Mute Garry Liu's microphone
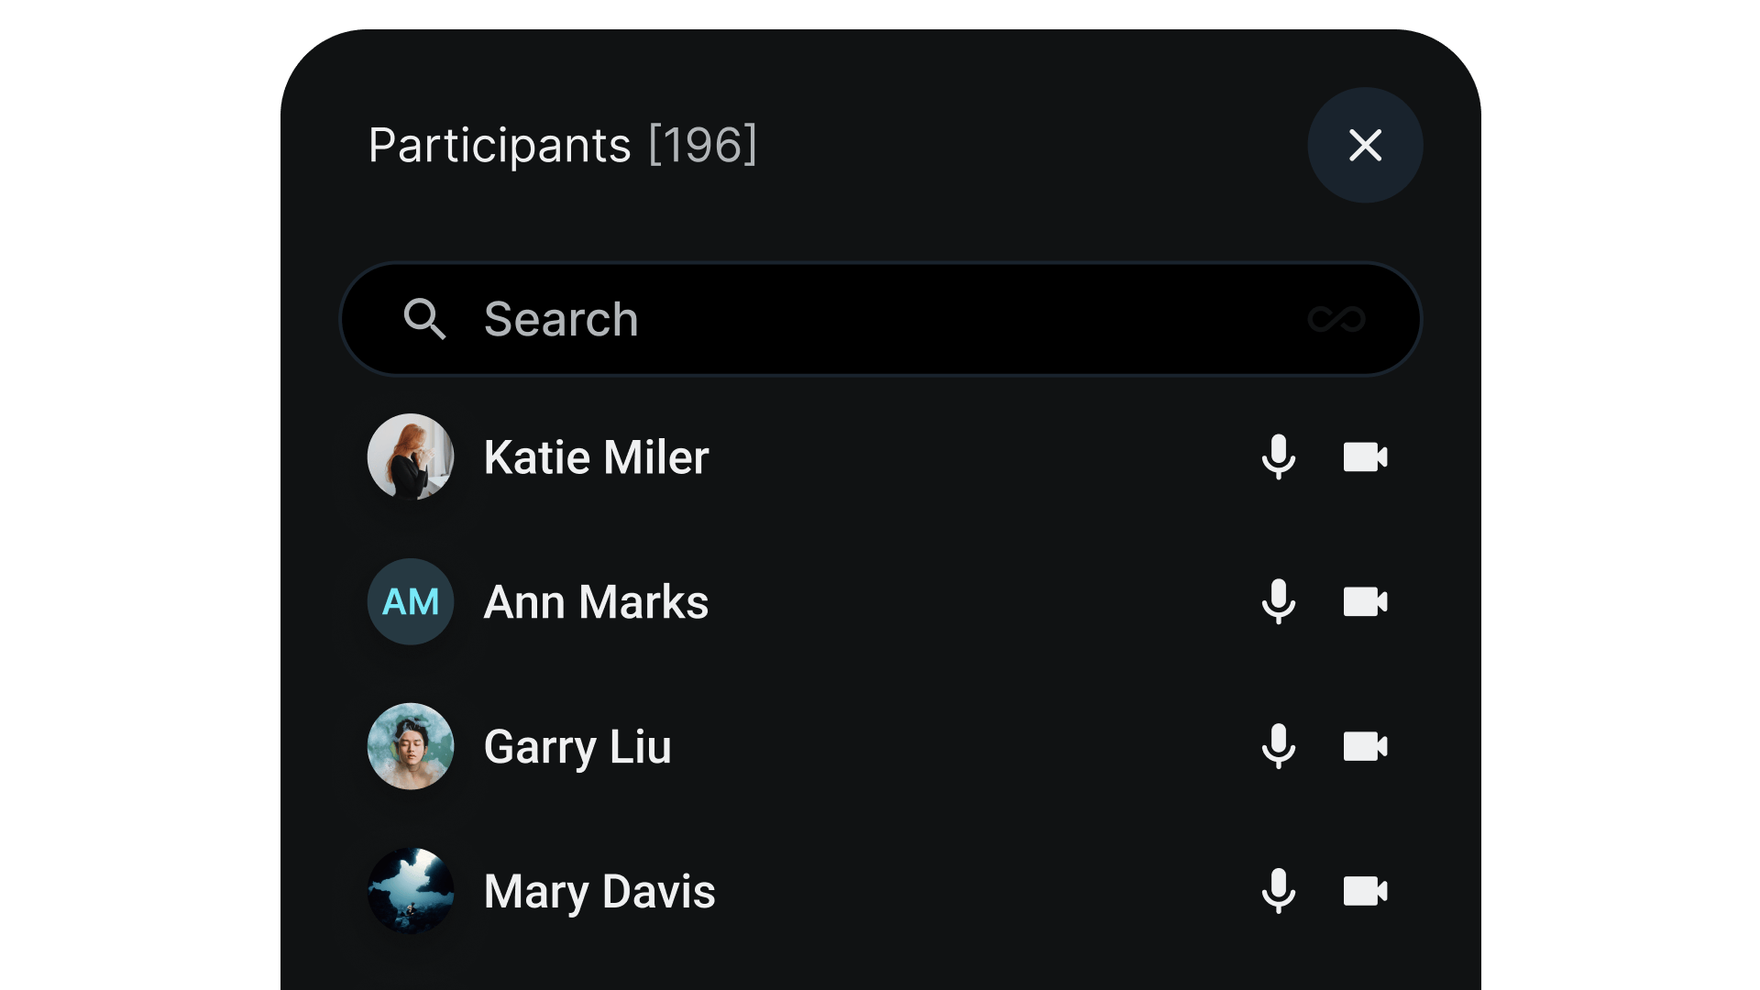1760x990 pixels. point(1279,747)
